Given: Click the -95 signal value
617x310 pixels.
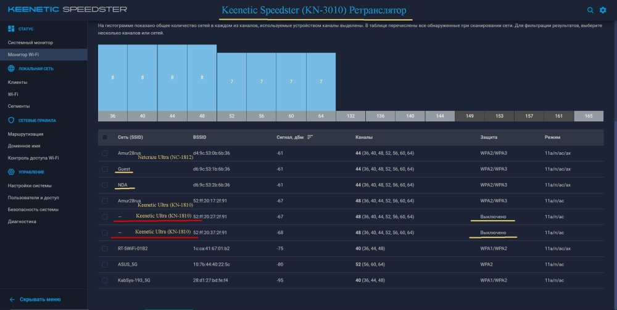Looking at the screenshot, I should point(280,280).
